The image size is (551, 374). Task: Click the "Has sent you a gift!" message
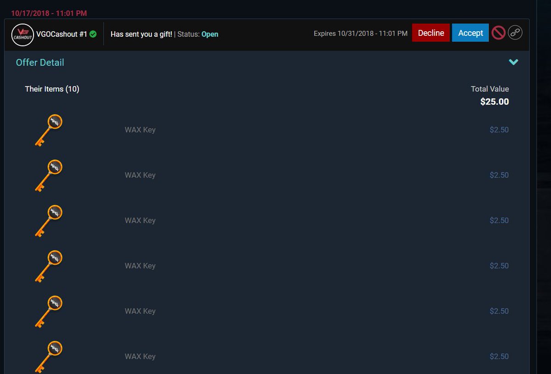point(141,34)
